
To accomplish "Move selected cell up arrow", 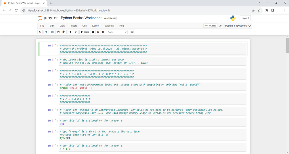I will (x=70, y=32).
